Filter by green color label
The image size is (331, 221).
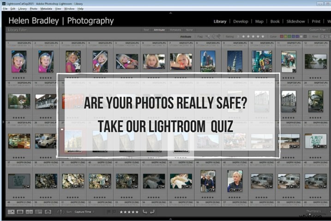289,37
